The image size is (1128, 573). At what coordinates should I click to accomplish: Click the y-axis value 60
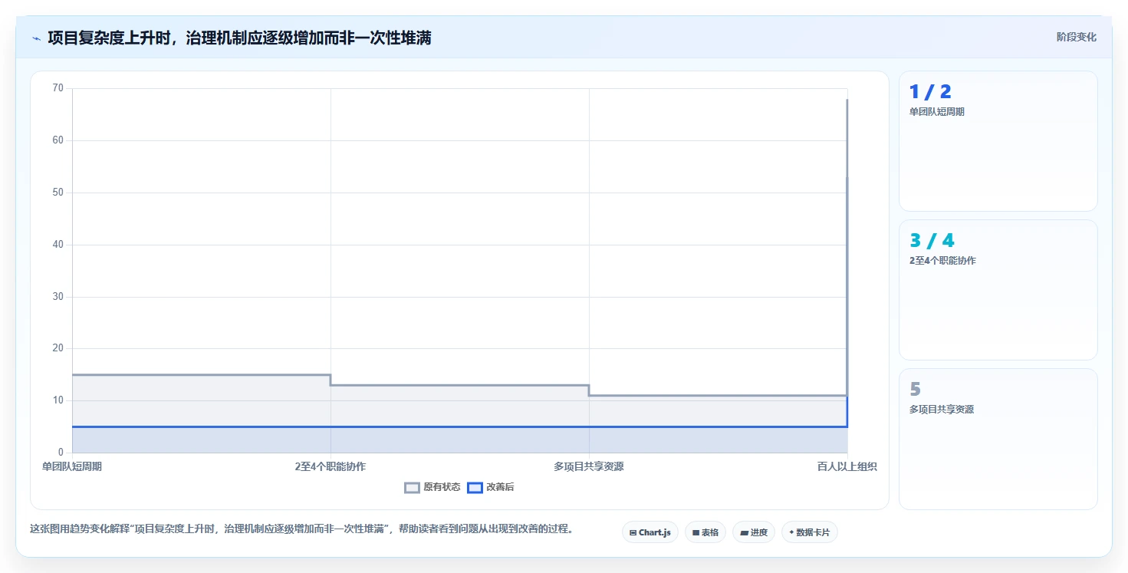tap(58, 140)
